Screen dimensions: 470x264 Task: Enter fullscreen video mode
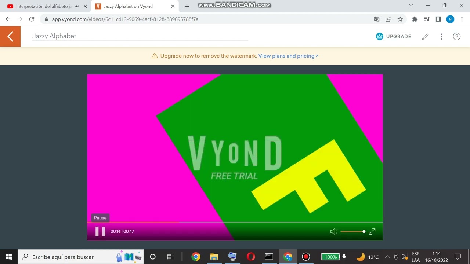tap(372, 231)
